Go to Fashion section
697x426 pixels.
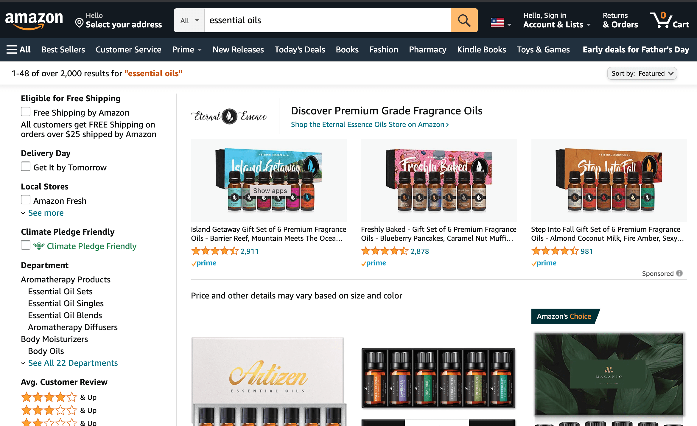[x=384, y=49]
